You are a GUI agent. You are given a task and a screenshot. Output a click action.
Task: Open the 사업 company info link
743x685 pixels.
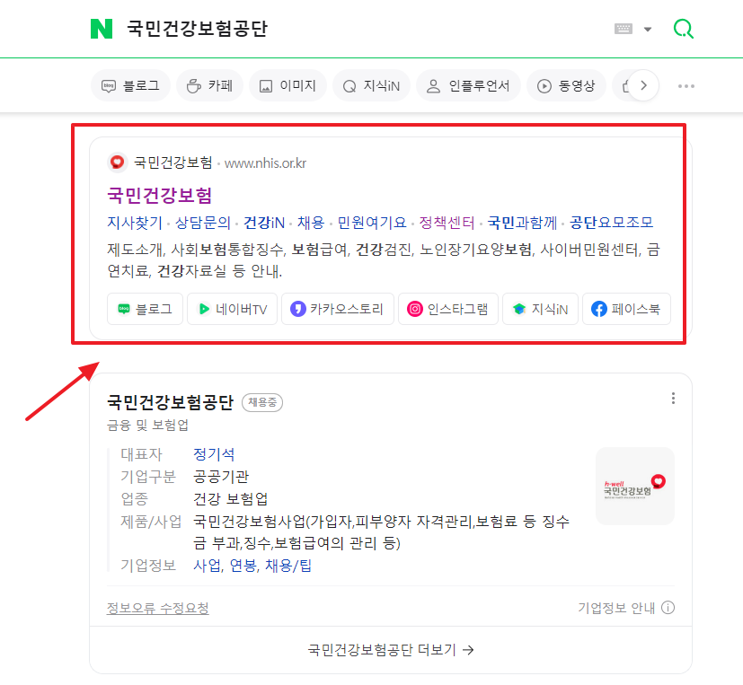click(207, 566)
